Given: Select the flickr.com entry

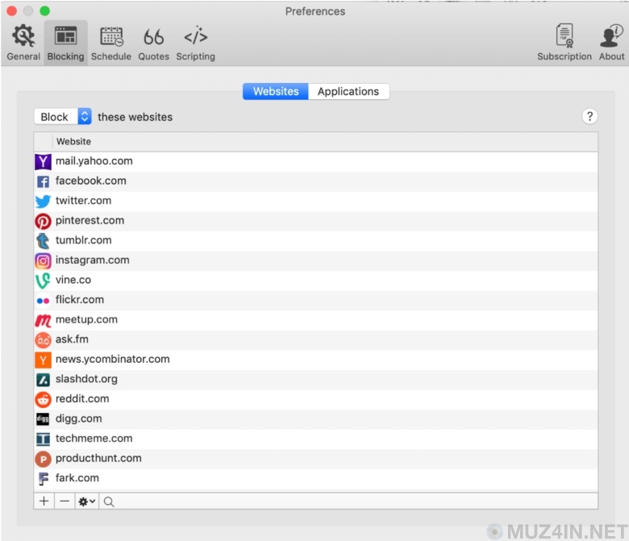Looking at the screenshot, I should 315,300.
